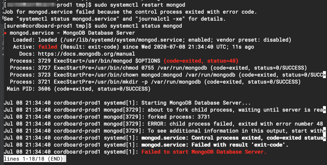327x165 pixels.
Task: Click the "lines 1-18/18 (END)" pager indicator
Action: 33,159
